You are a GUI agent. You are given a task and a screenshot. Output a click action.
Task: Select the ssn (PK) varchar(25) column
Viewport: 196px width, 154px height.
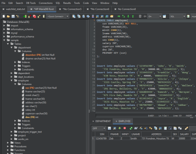pos(41,88)
